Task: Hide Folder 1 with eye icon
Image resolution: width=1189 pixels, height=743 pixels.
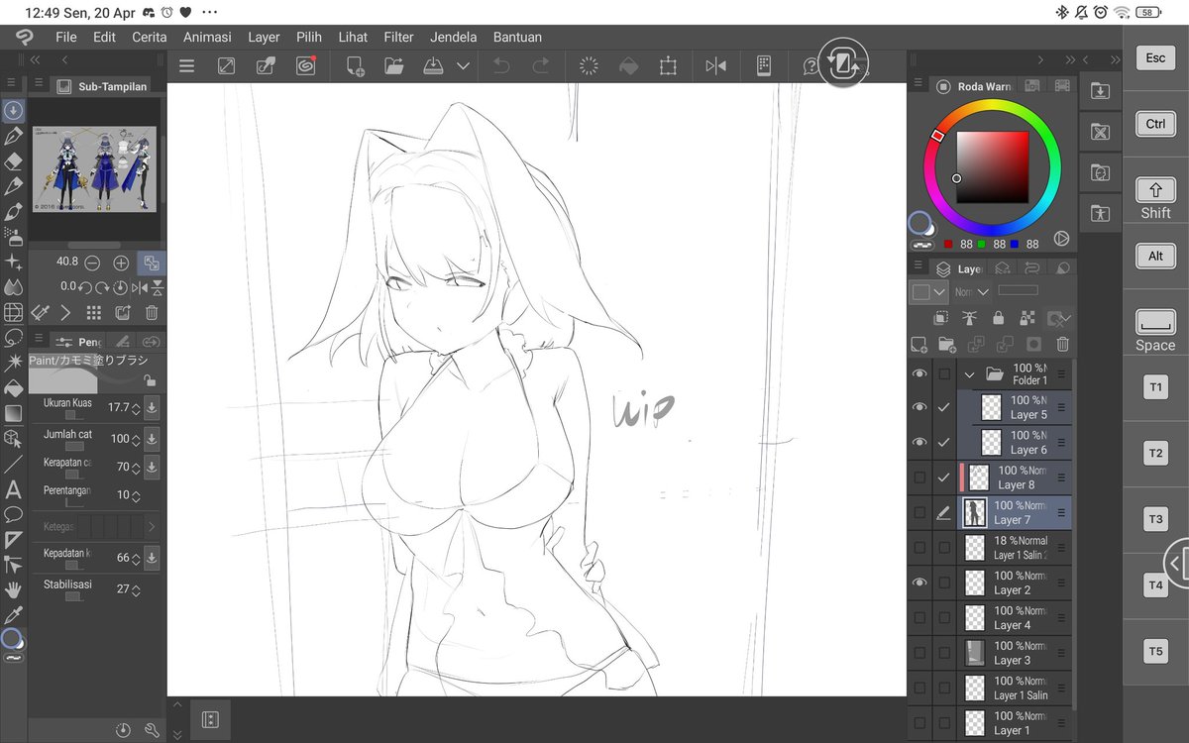Action: (x=919, y=373)
